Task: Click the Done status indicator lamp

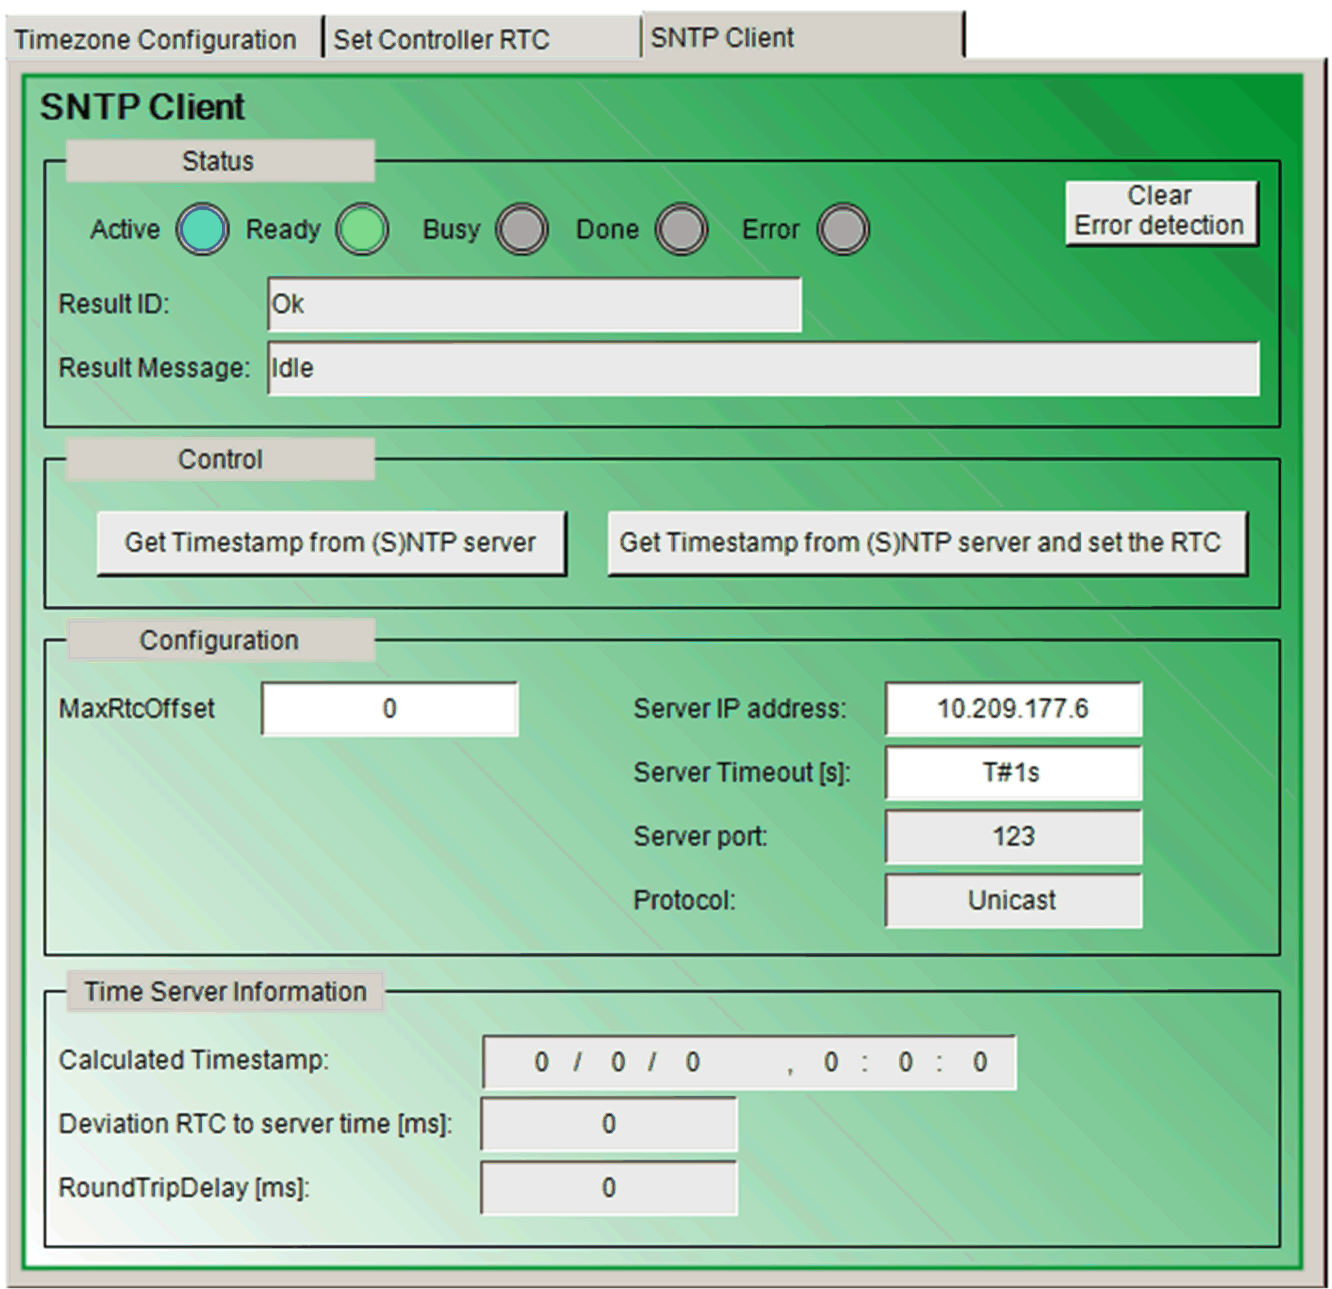Action: (681, 229)
